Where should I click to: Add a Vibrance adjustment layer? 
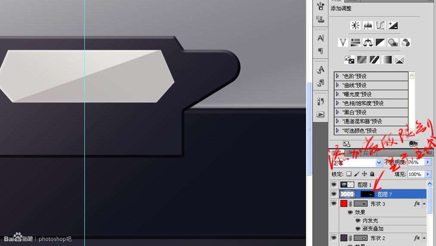click(x=343, y=43)
